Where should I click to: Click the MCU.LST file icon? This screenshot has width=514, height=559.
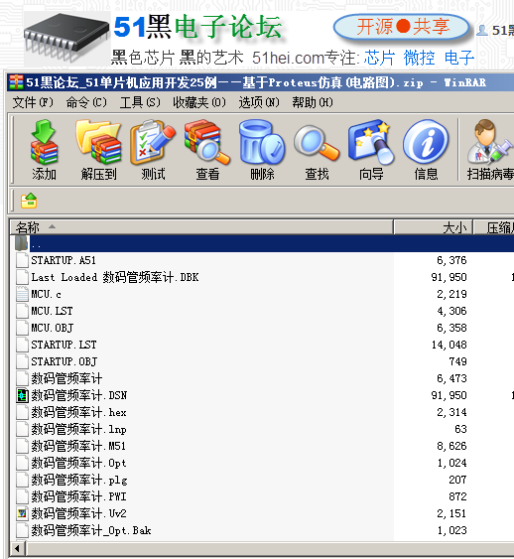[22, 311]
